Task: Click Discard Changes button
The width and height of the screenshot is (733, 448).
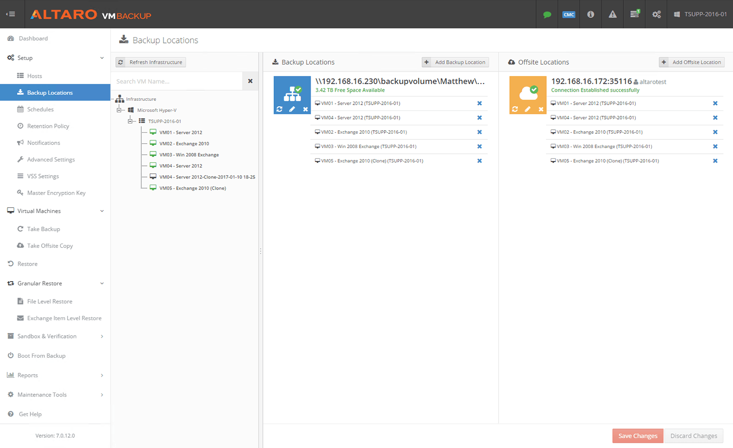Action: (x=693, y=435)
